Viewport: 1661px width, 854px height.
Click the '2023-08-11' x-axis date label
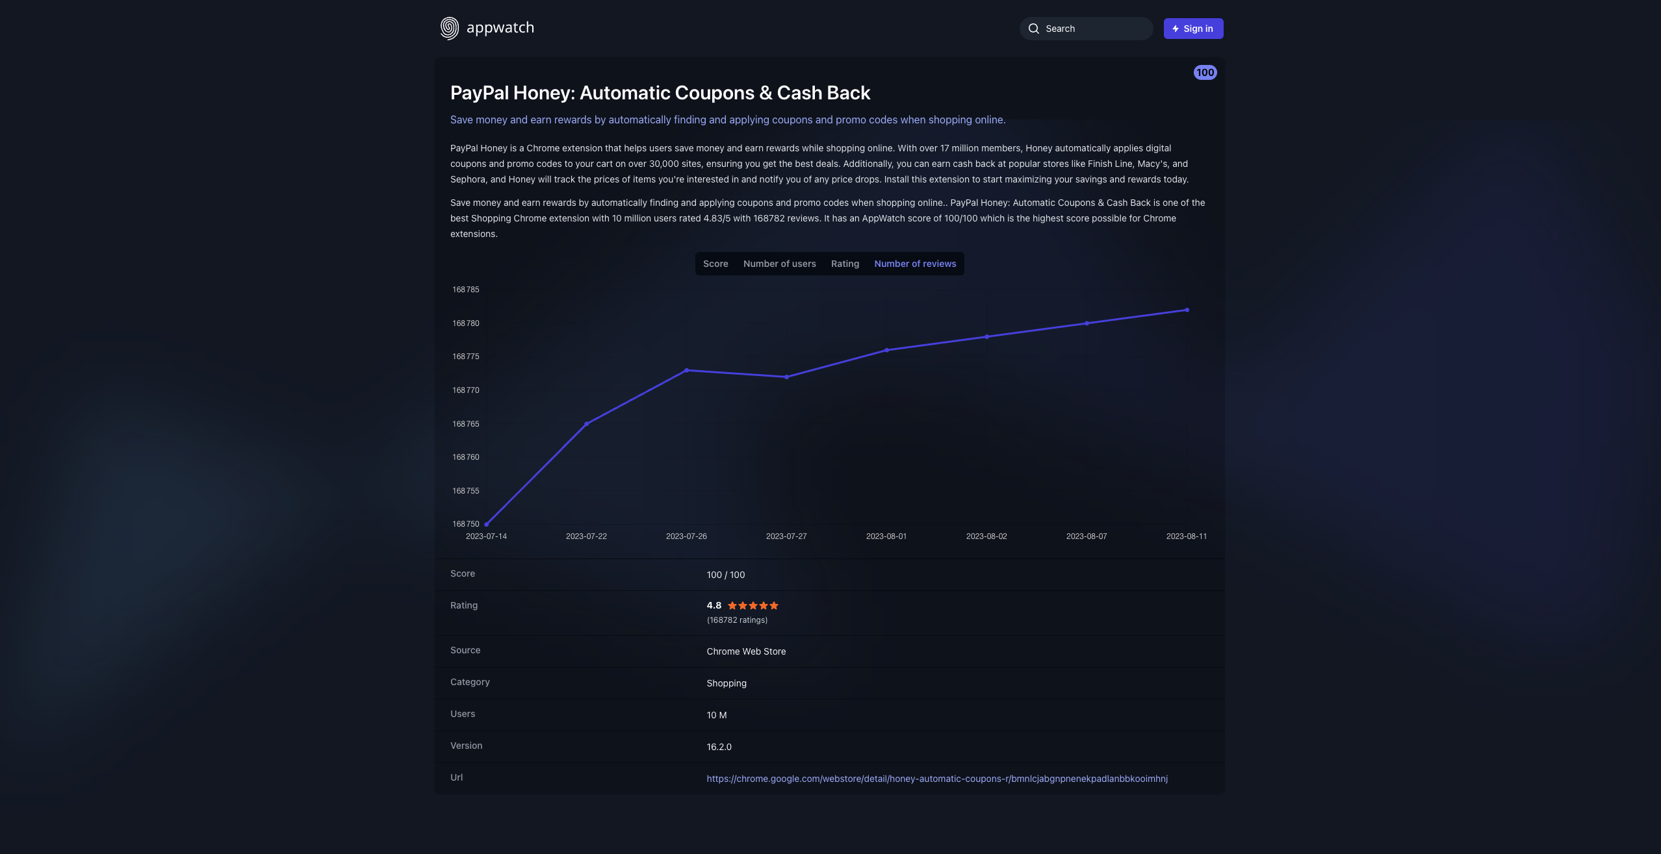(x=1187, y=536)
